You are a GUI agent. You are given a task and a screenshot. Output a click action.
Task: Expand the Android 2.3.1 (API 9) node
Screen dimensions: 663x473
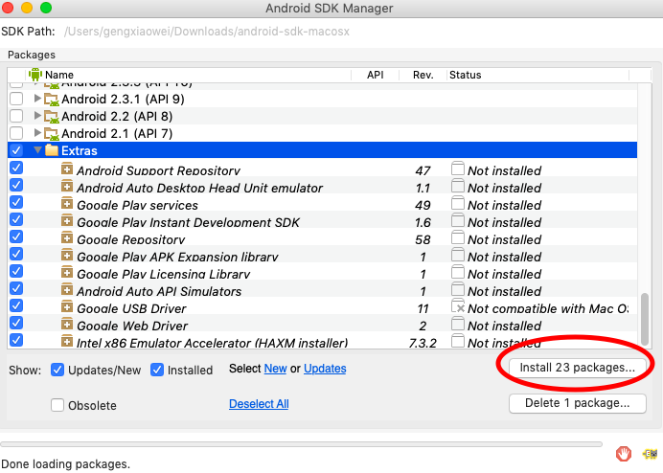point(37,99)
